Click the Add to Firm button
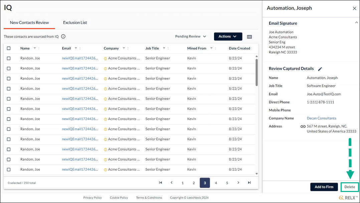The width and height of the screenshot is (360, 203). click(x=324, y=187)
